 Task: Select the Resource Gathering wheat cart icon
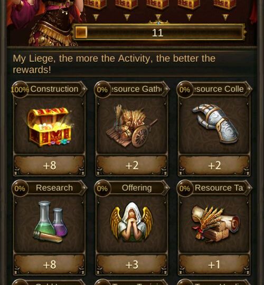click(x=131, y=126)
